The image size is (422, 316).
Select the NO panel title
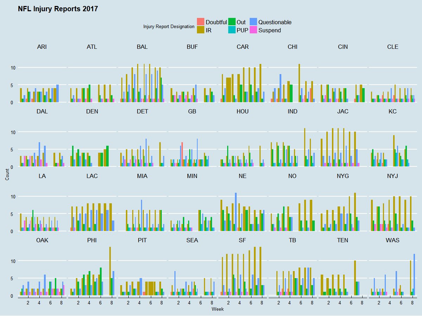(x=293, y=176)
